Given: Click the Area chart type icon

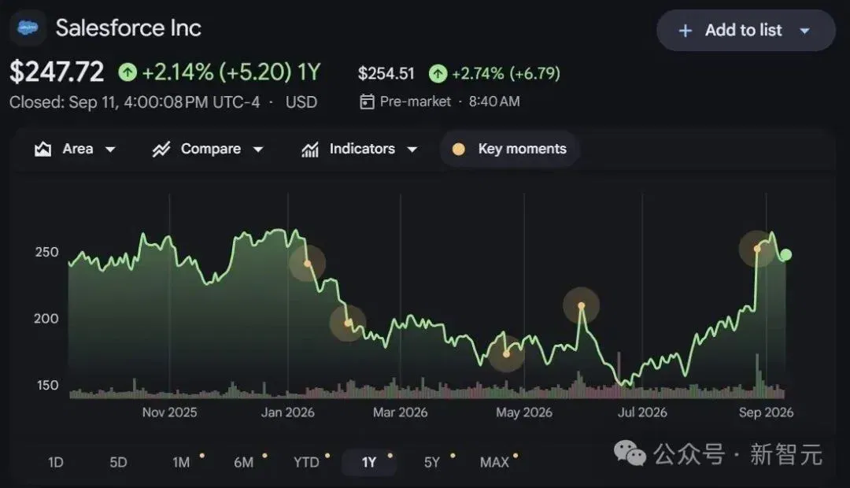Looking at the screenshot, I should click(42, 149).
